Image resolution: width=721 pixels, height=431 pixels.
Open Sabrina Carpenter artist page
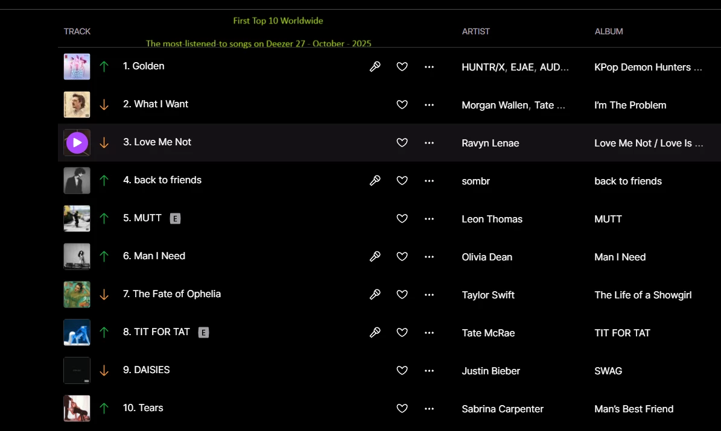[503, 409]
